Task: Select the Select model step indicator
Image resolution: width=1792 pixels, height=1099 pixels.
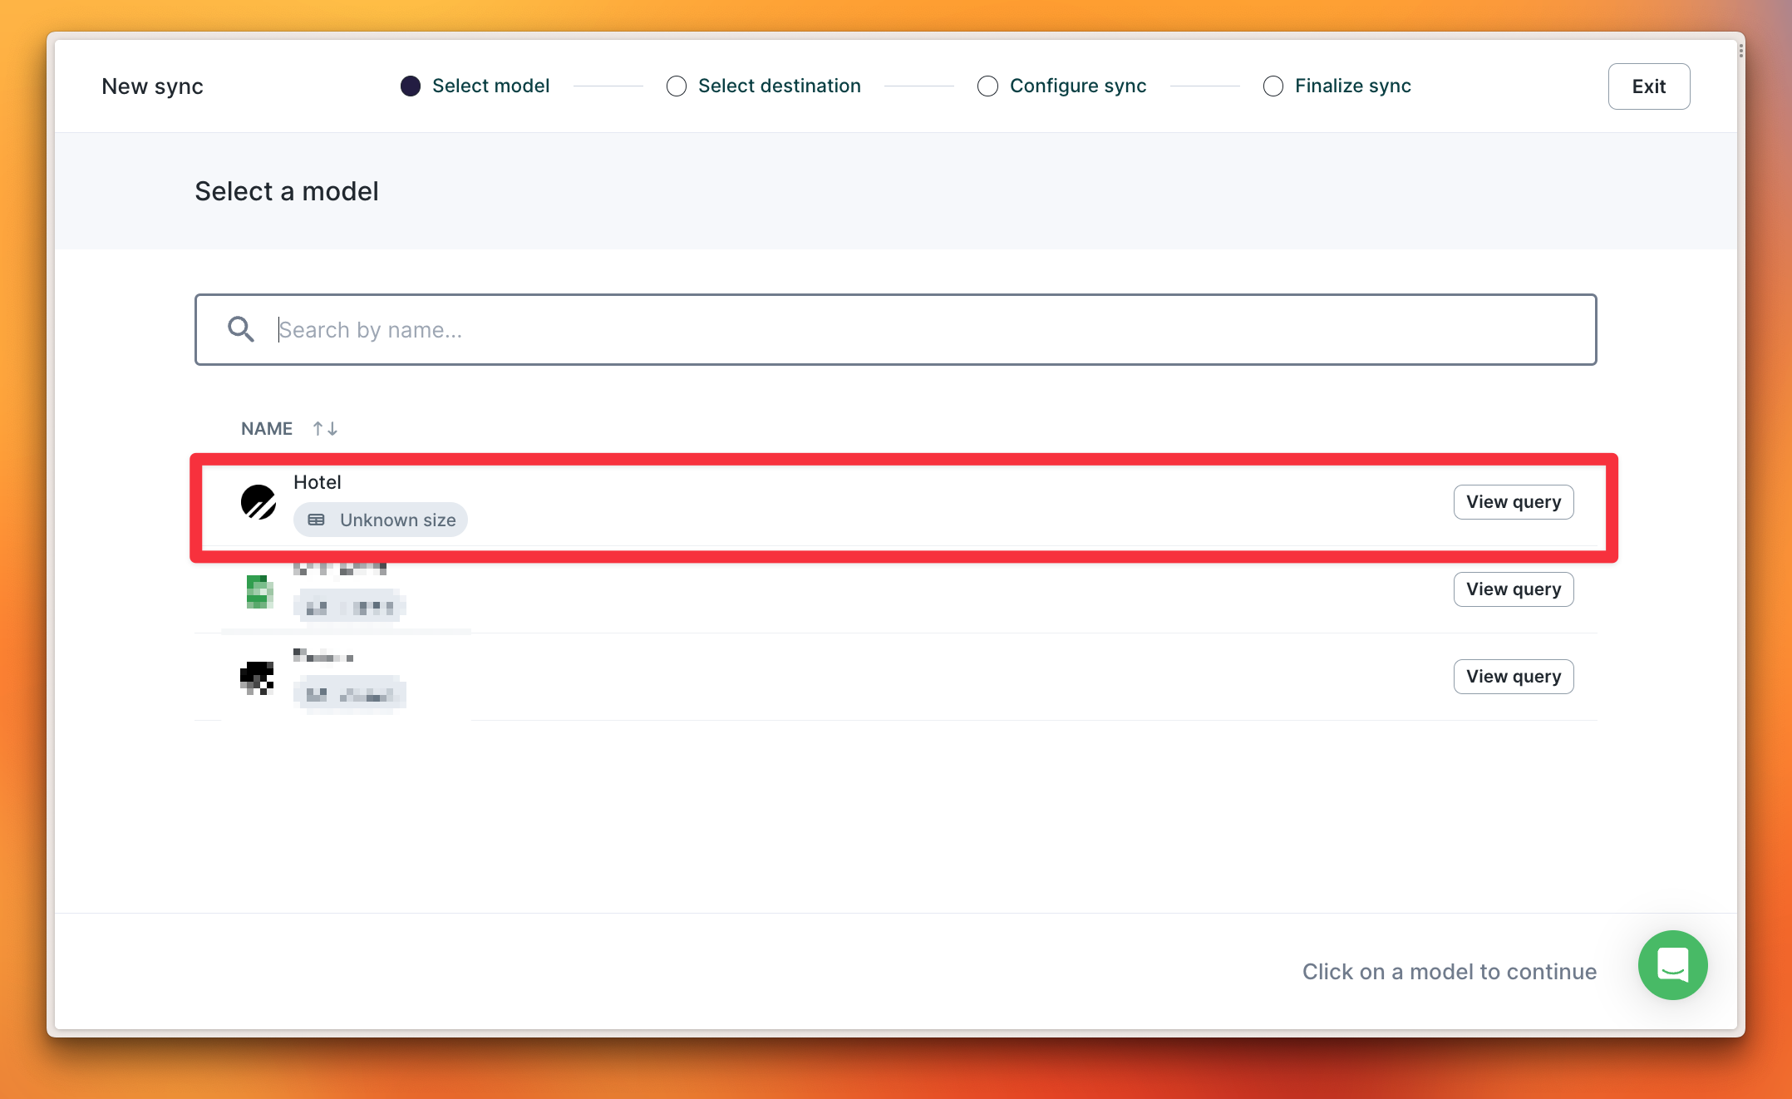Action: pos(411,86)
